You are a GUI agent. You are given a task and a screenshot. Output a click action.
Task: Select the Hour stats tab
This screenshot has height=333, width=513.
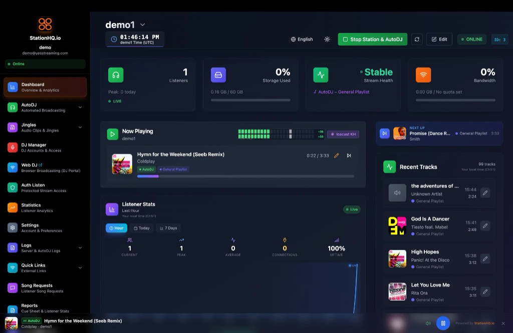pyautogui.click(x=116, y=228)
